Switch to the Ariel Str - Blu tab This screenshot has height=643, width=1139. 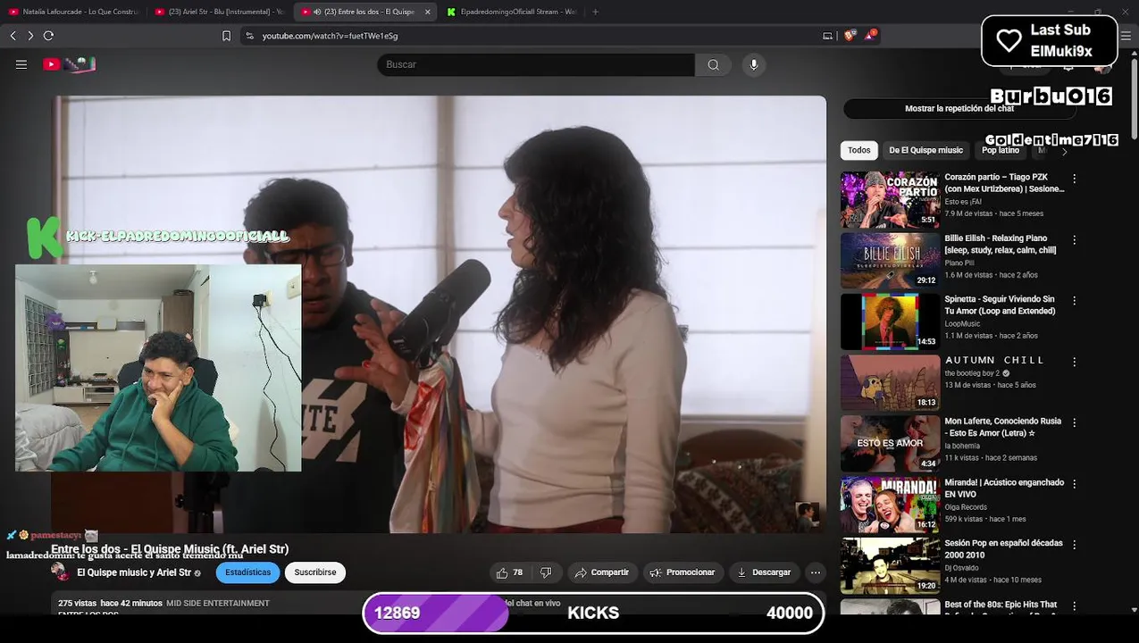[x=220, y=12]
